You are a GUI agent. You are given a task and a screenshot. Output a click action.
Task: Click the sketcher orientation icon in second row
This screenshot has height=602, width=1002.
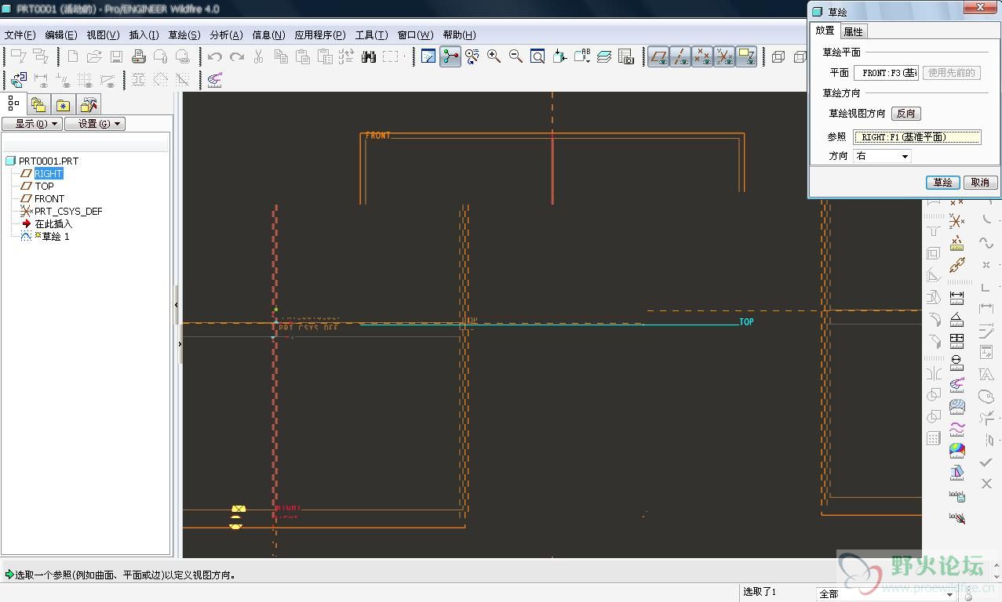point(19,80)
